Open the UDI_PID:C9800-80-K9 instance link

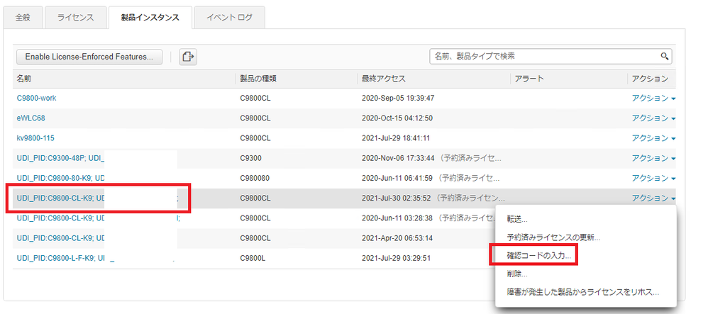(x=60, y=178)
